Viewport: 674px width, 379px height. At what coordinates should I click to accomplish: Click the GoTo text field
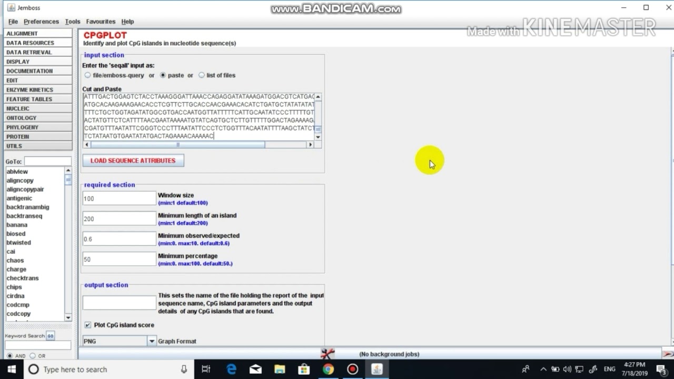click(47, 161)
